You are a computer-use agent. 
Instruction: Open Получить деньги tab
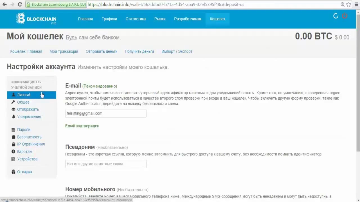click(x=139, y=51)
